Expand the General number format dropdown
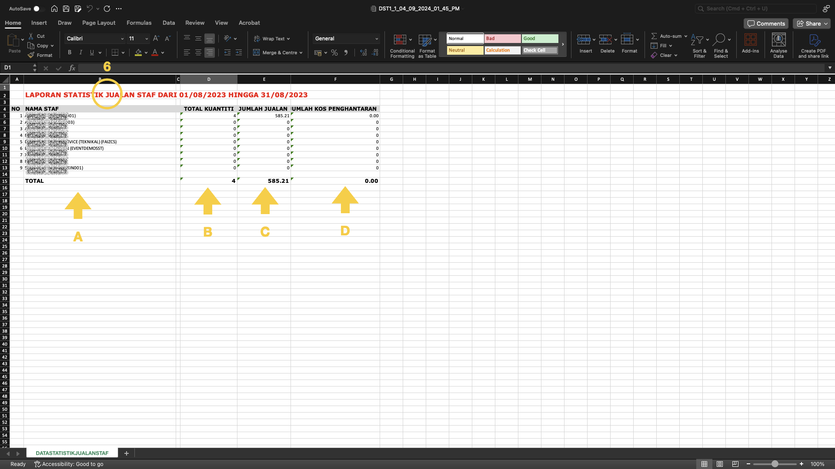This screenshot has width=835, height=469. [377, 39]
